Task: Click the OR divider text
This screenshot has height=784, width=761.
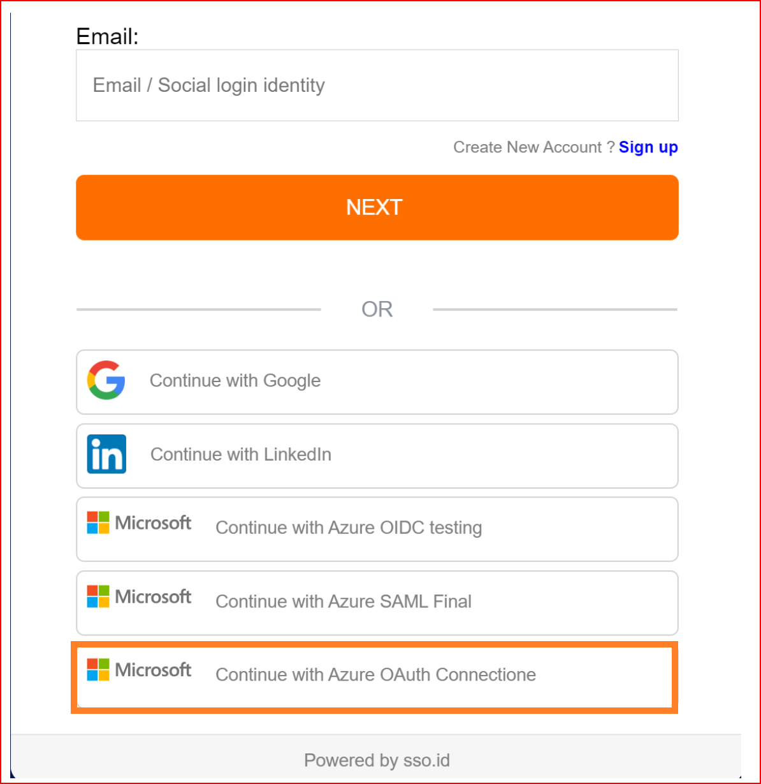Action: click(377, 309)
